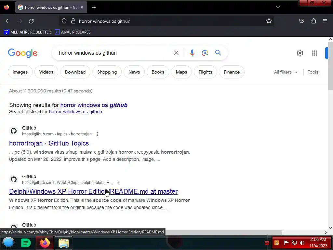
Task: Open Delphi/Windows XP Horror Edition README link
Action: (93, 191)
